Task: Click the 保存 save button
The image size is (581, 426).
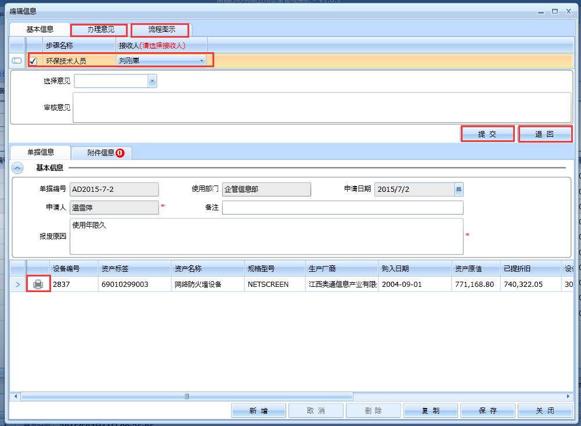Action: click(x=488, y=410)
